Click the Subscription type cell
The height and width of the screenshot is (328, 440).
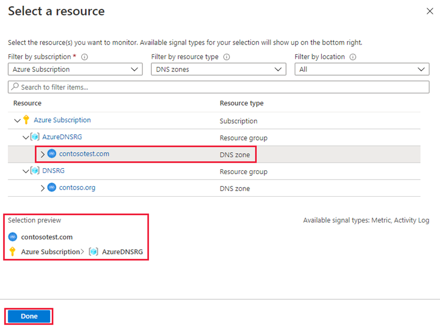tap(239, 121)
